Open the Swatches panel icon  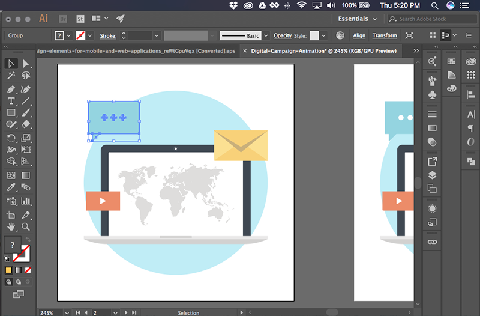(451, 61)
